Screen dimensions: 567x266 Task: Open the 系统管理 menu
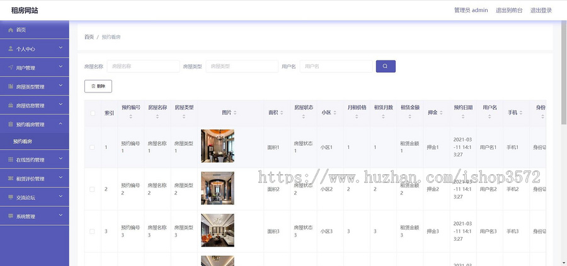(35, 216)
